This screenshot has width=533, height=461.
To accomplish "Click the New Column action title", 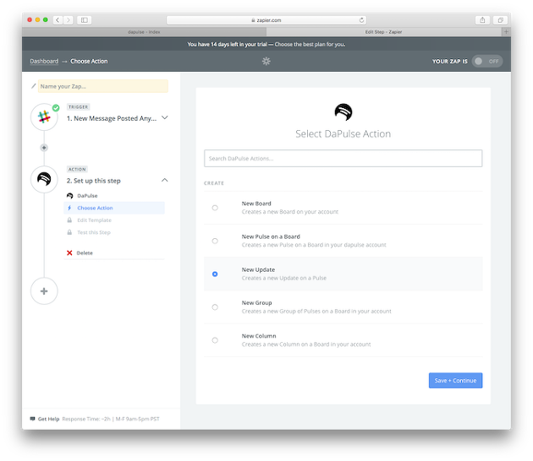I will tap(259, 336).
